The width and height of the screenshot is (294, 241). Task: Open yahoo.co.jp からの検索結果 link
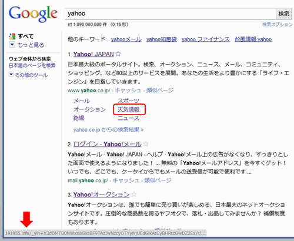click(108, 130)
